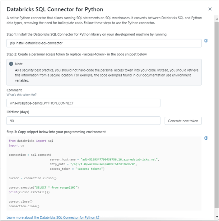Click the vertical scrollbar thumb
This screenshot has width=219, height=221.
[217, 115]
